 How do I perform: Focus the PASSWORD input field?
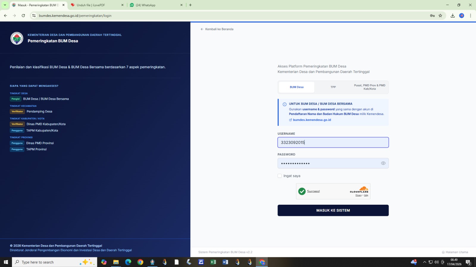[x=333, y=163]
